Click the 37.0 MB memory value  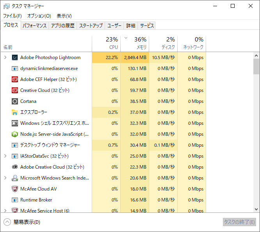[x=138, y=112]
